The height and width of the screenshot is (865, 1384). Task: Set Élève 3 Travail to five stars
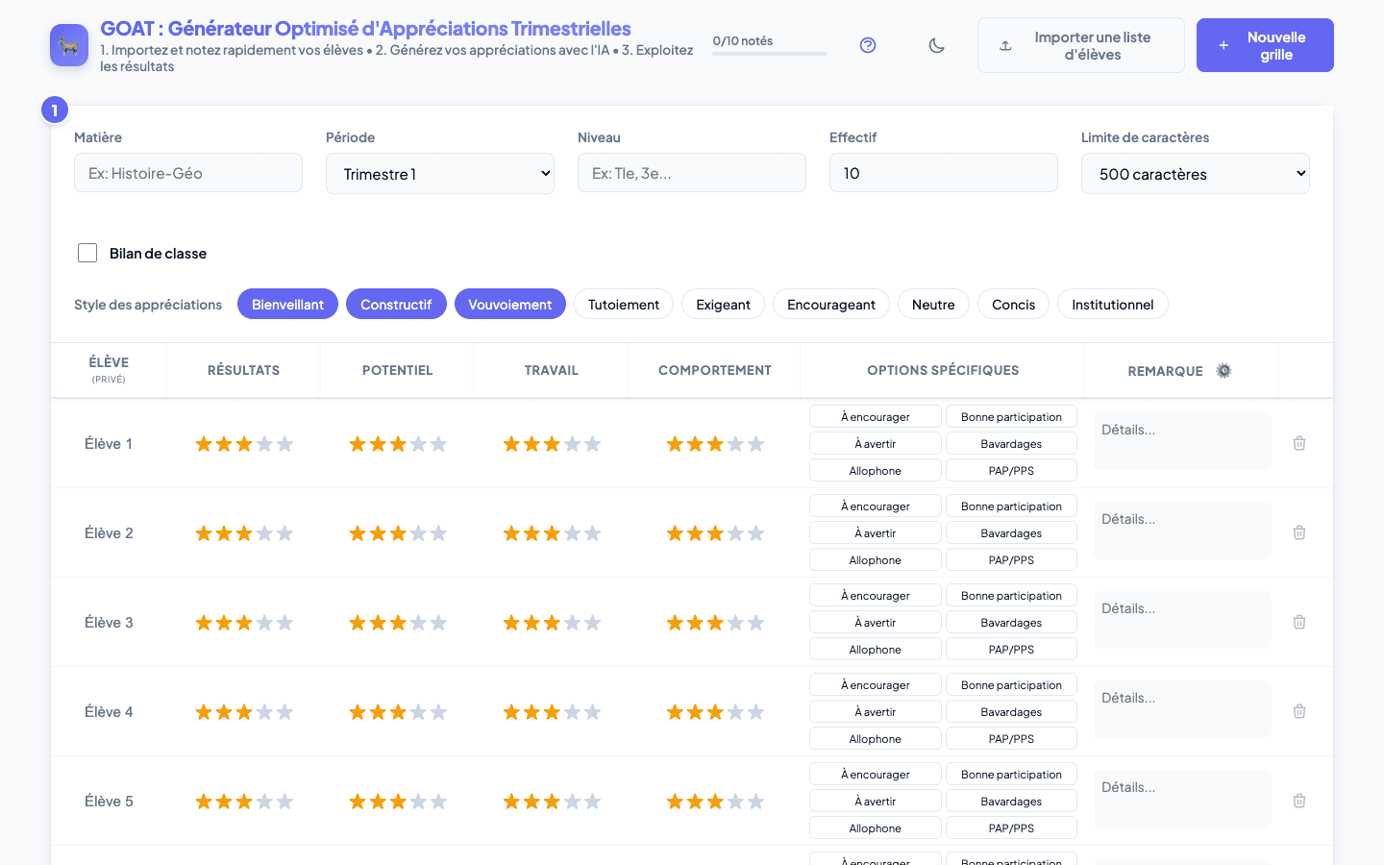(592, 623)
